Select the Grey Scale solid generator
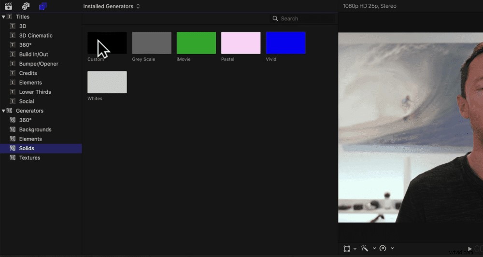This screenshot has height=257, width=483. pyautogui.click(x=152, y=43)
